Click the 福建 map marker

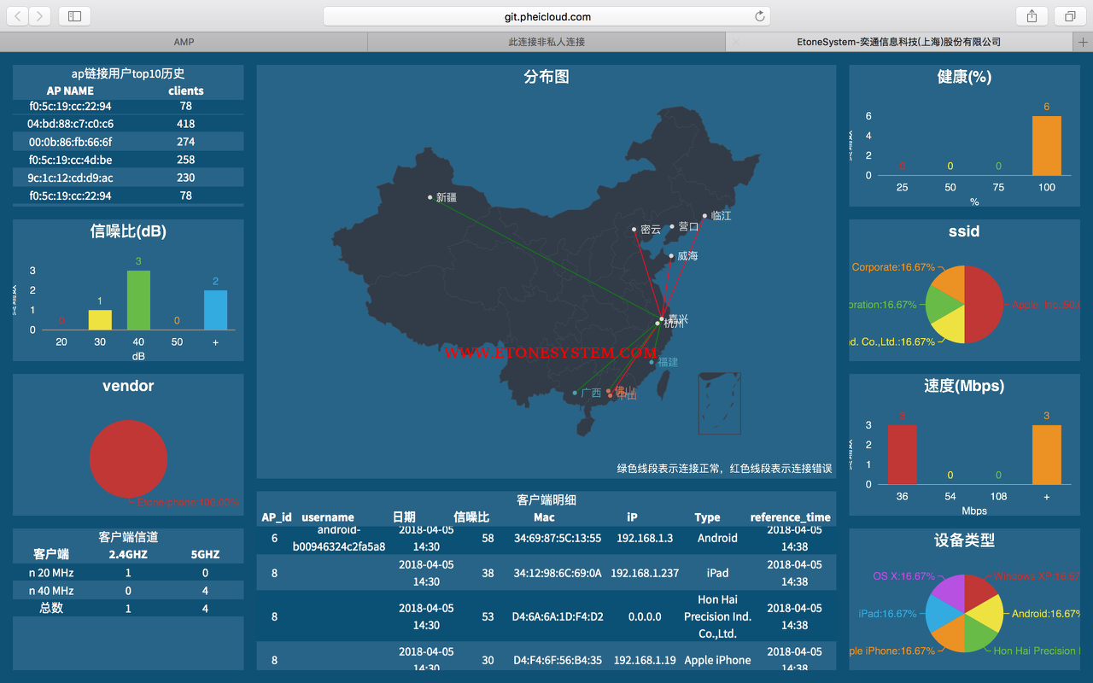pyautogui.click(x=652, y=362)
